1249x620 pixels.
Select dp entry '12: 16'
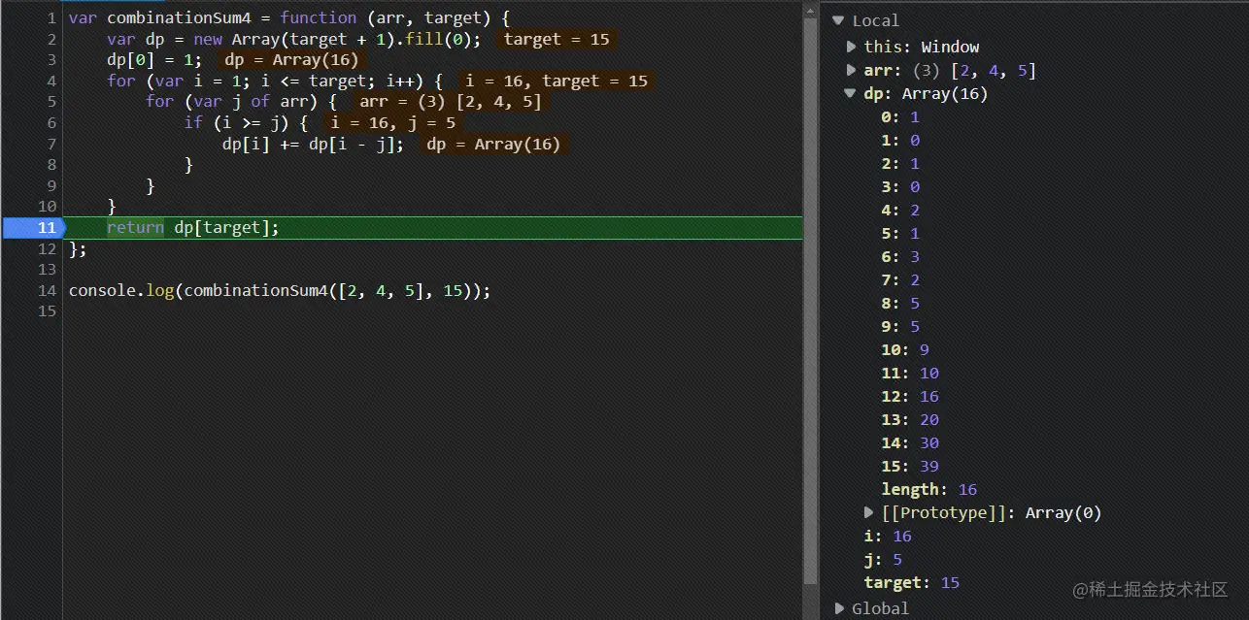910,396
